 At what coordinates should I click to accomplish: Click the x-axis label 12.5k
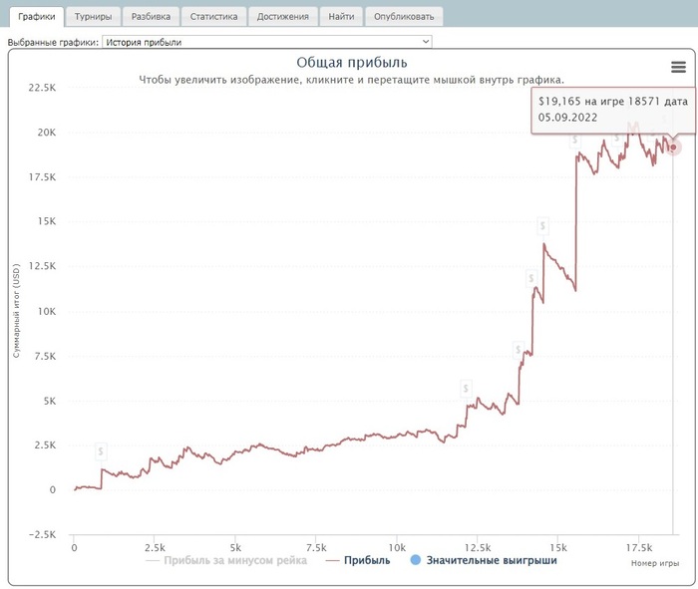coord(478,547)
